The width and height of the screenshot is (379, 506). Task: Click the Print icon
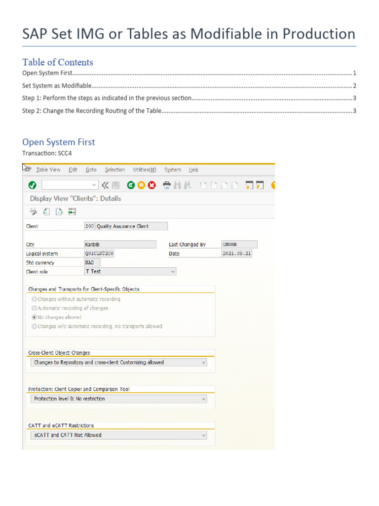coord(167,185)
